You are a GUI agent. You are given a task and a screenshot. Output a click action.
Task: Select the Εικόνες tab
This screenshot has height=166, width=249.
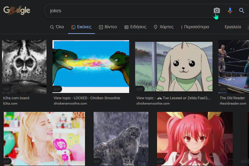[x=81, y=27]
